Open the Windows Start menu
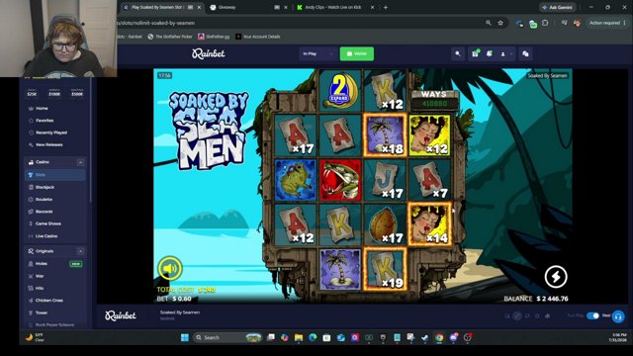Screen dimensions: 633x356 [x=185, y=337]
